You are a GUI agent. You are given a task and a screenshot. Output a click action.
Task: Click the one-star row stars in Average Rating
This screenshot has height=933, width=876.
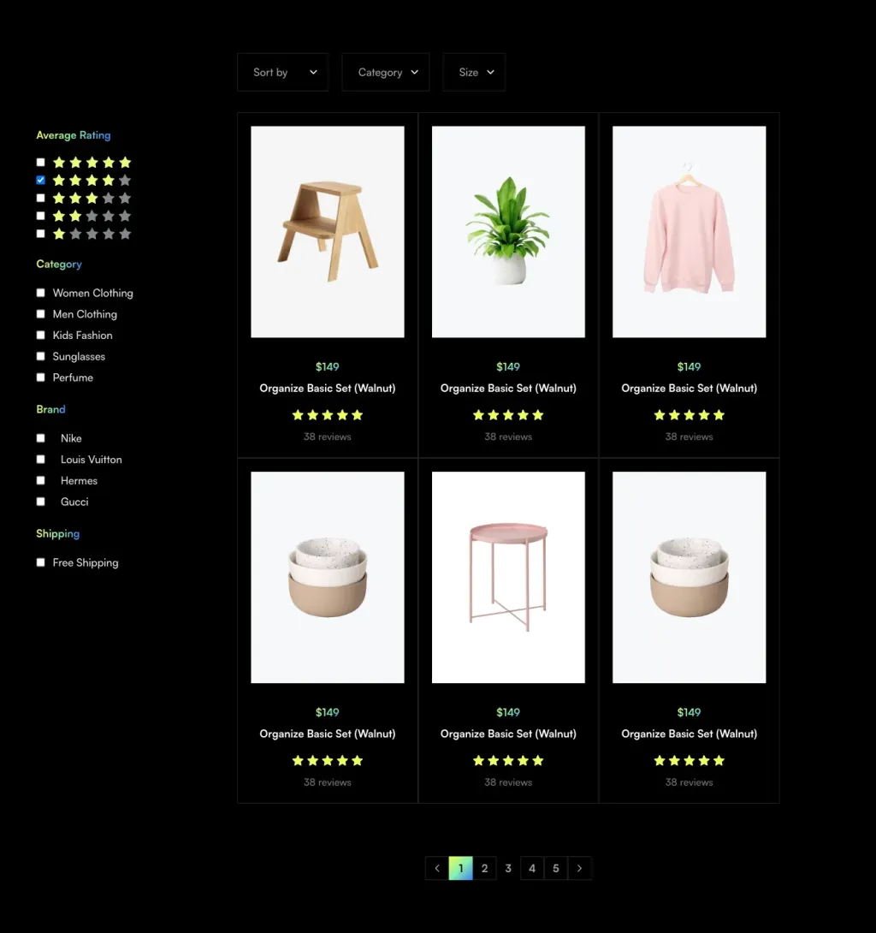(x=92, y=234)
